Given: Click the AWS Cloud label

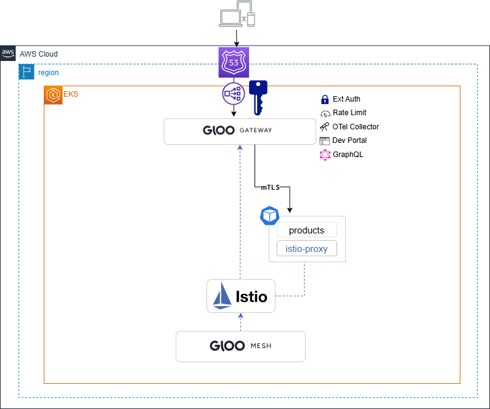Looking at the screenshot, I should click(39, 54).
